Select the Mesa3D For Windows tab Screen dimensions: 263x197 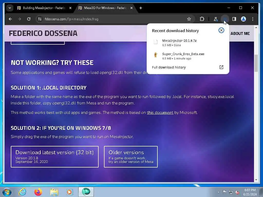coord(106,8)
